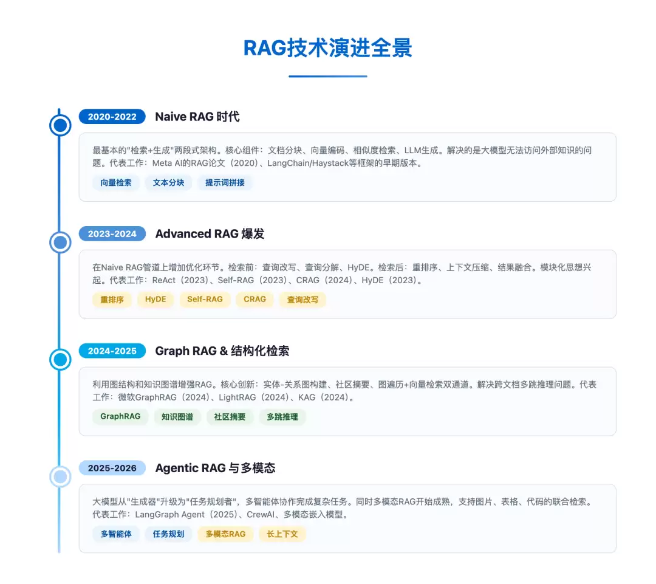Viewport: 656px width, 584px height.
Task: Click the Agentic RAG description paragraph
Action: pyautogui.click(x=343, y=508)
